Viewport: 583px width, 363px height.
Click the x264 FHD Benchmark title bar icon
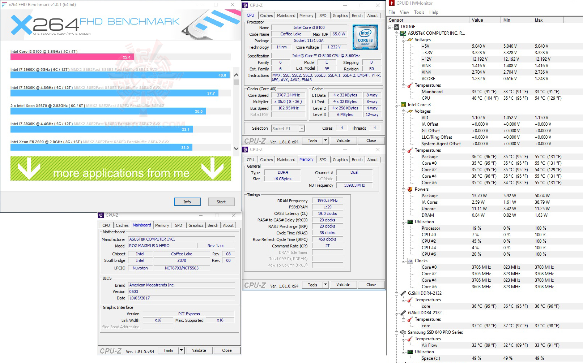[x=4, y=5]
